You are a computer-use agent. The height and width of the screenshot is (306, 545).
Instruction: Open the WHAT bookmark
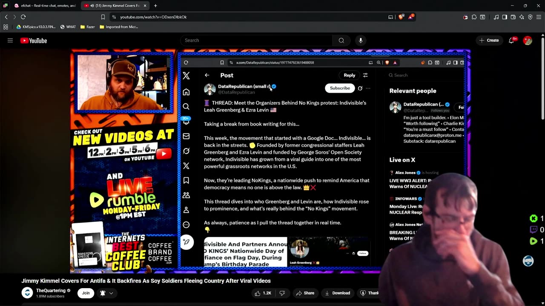(x=68, y=27)
